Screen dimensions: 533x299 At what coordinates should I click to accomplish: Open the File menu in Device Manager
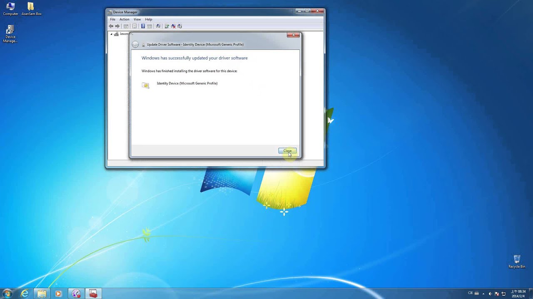(x=112, y=19)
